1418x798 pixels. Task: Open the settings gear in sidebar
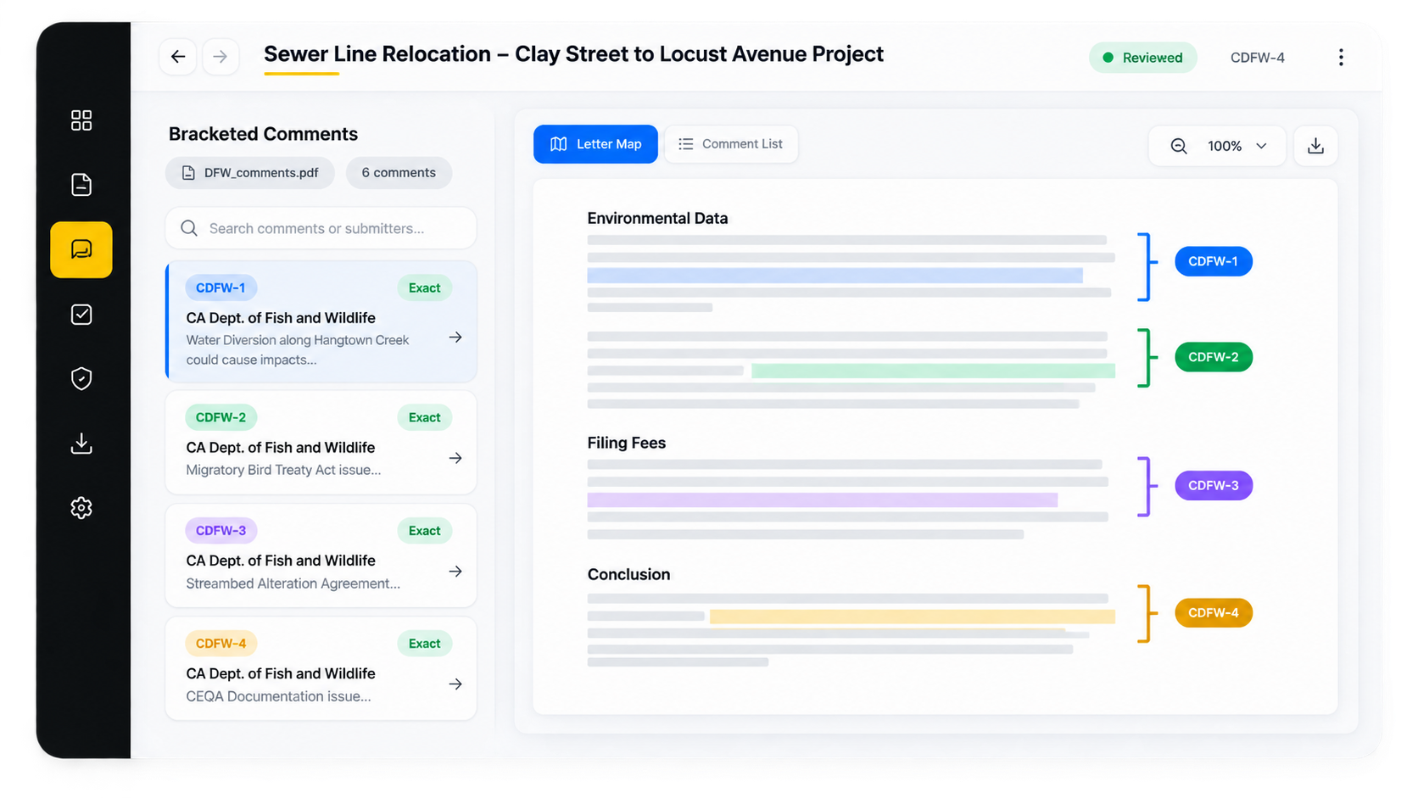point(81,508)
